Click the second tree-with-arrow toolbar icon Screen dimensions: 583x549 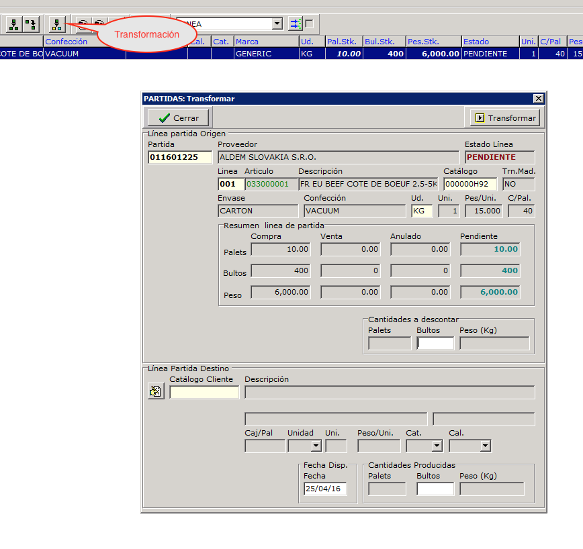coord(31,25)
